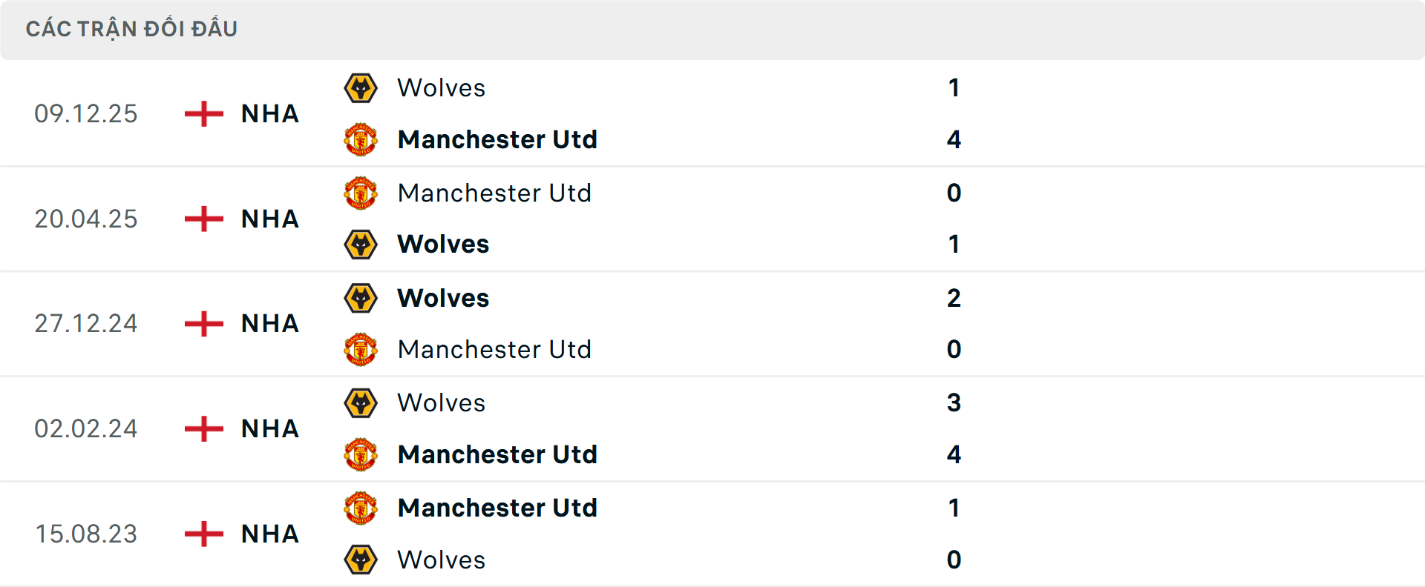Click the score 4 for Manchester Utd on 09.12.25

click(x=954, y=139)
